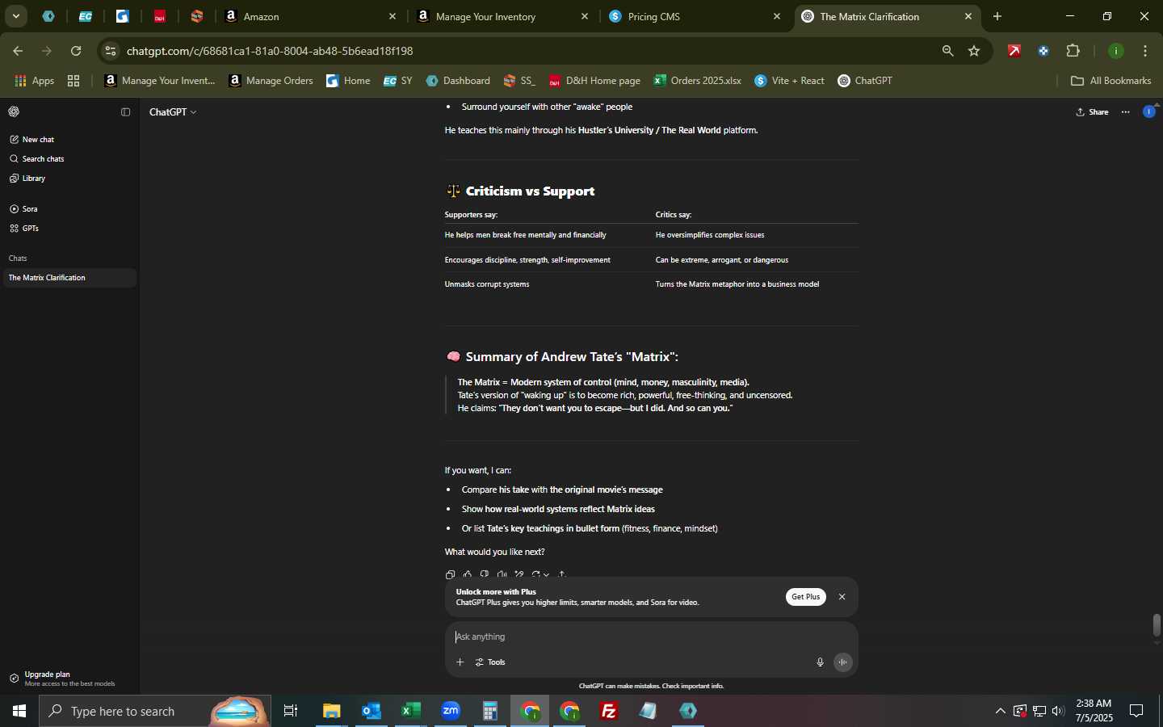Expand the All Bookmarks folder
Viewport: 1163px width, 727px height.
pos(1111,81)
